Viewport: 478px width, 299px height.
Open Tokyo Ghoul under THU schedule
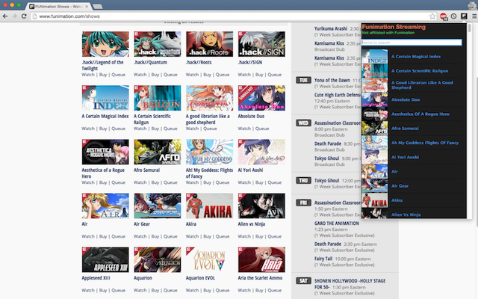point(326,181)
